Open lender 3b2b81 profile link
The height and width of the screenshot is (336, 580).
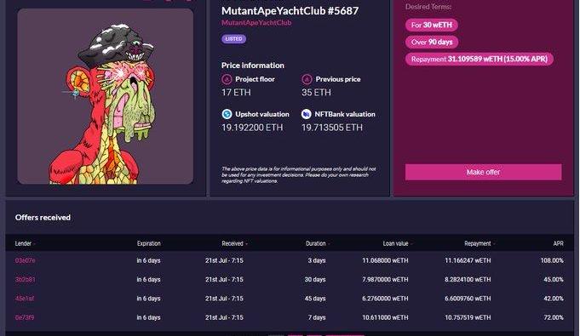pos(26,280)
